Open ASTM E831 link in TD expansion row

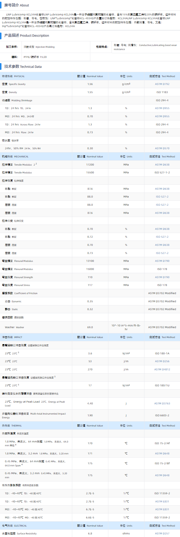coord(162,502)
